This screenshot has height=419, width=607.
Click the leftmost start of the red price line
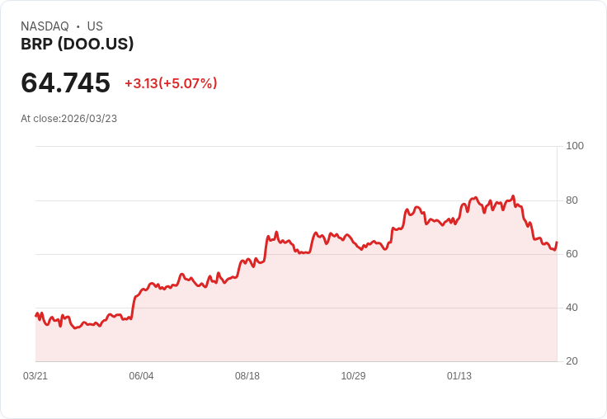pyautogui.click(x=35, y=315)
